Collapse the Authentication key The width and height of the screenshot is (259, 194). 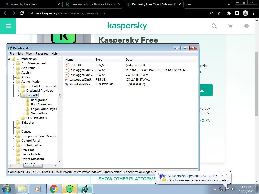coord(14,82)
